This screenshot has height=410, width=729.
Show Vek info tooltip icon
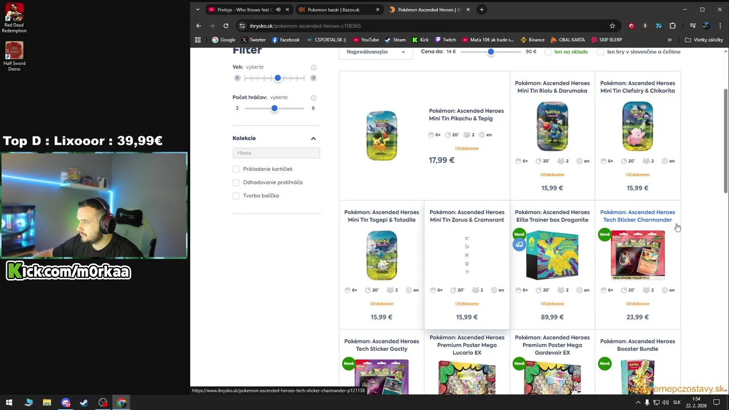tap(313, 67)
